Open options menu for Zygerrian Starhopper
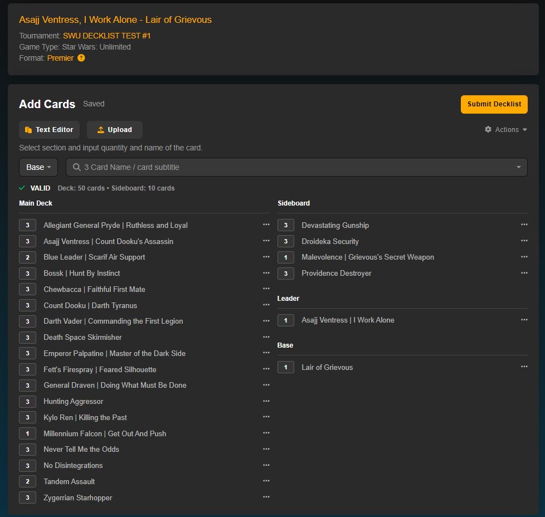 (x=266, y=497)
